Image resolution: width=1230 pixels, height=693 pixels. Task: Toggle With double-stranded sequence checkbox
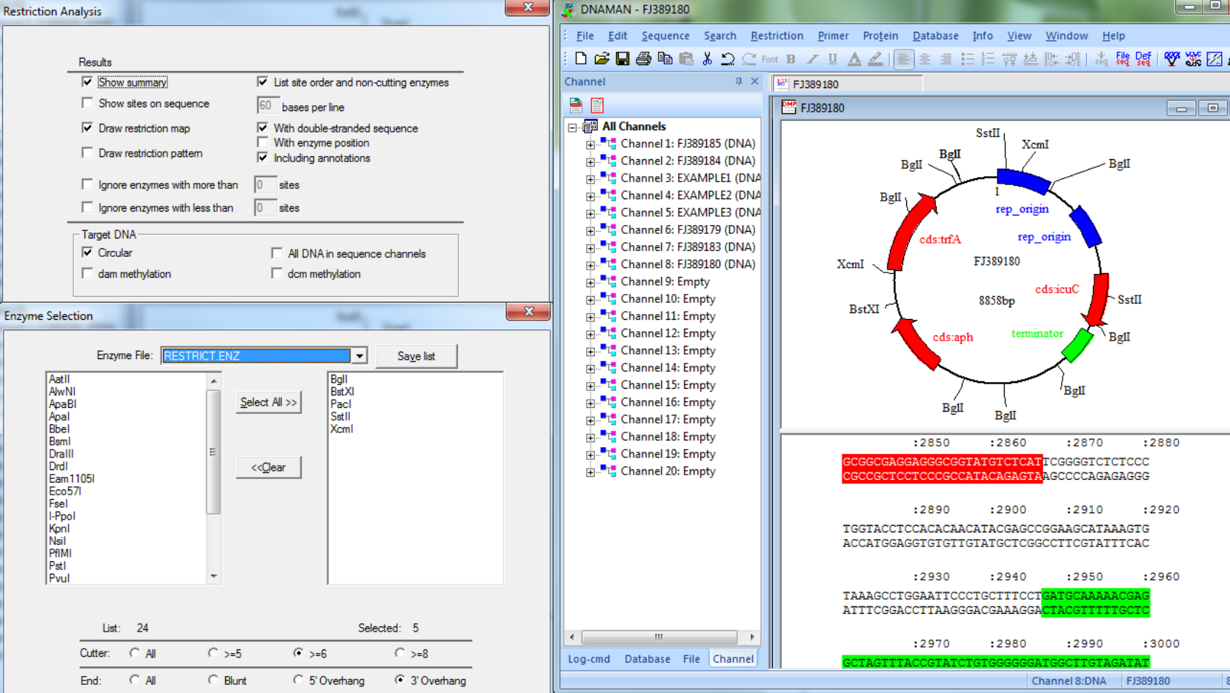coord(262,127)
